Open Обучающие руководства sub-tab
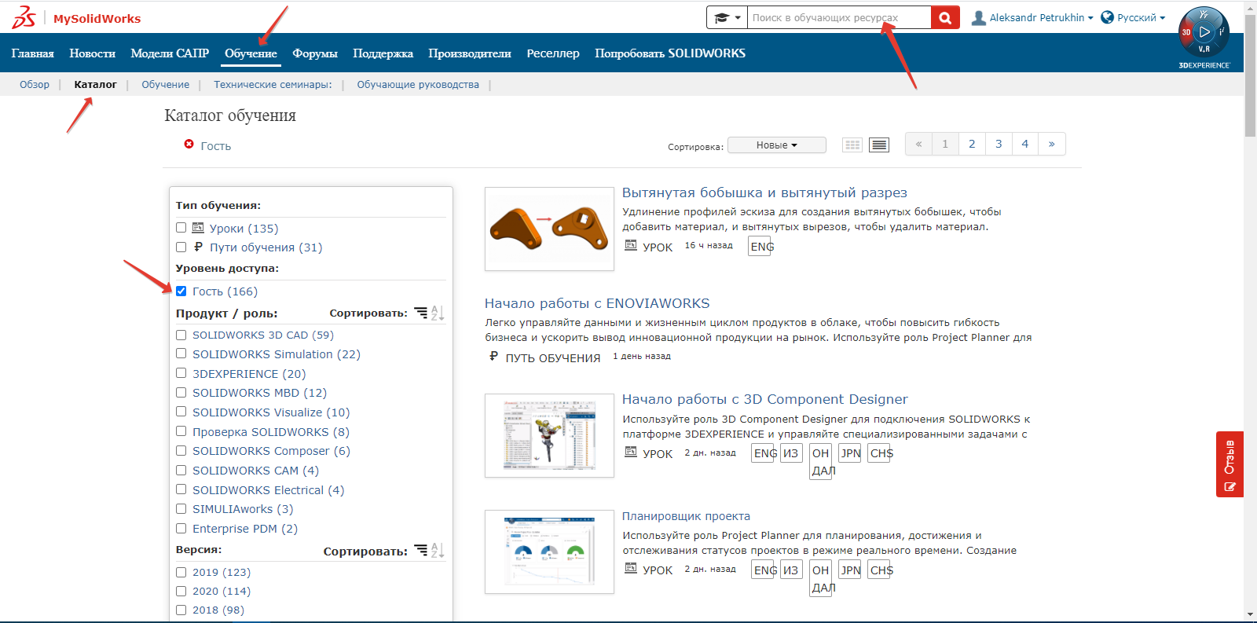Image resolution: width=1257 pixels, height=623 pixels. pos(418,85)
